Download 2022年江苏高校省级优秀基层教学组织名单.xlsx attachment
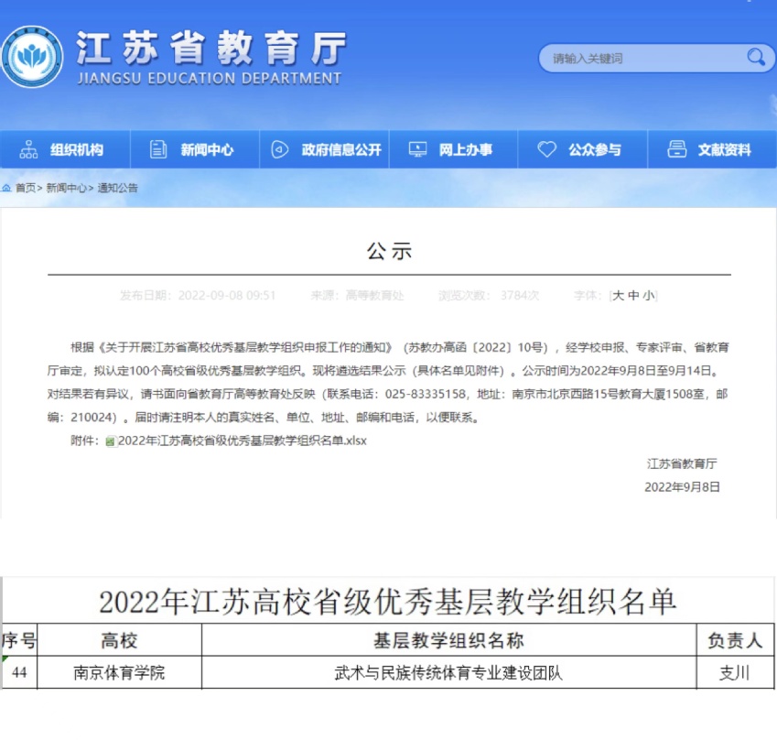777x740 pixels. 243,441
